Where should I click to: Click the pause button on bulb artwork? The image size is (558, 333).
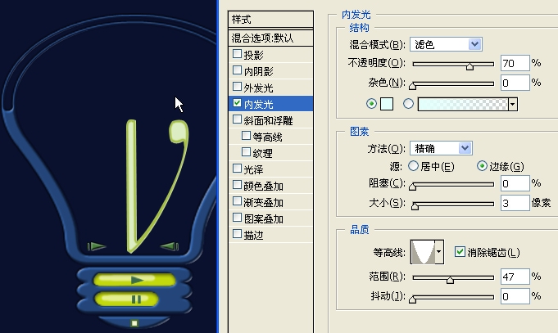click(127, 299)
